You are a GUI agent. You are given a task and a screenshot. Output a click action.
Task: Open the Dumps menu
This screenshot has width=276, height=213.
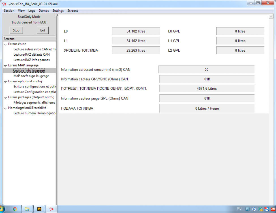pos(44,11)
